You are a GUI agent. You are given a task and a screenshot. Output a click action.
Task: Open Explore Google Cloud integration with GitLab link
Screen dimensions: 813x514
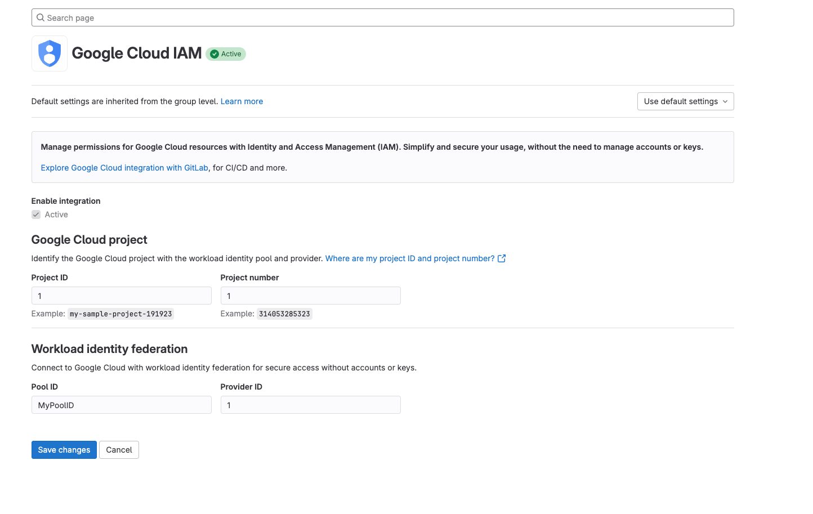pyautogui.click(x=124, y=168)
